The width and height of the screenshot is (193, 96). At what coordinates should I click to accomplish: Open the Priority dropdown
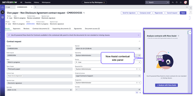click(x=108, y=62)
